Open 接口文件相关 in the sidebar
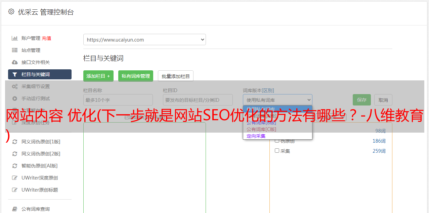The width and height of the screenshot is (429, 213). [36, 62]
